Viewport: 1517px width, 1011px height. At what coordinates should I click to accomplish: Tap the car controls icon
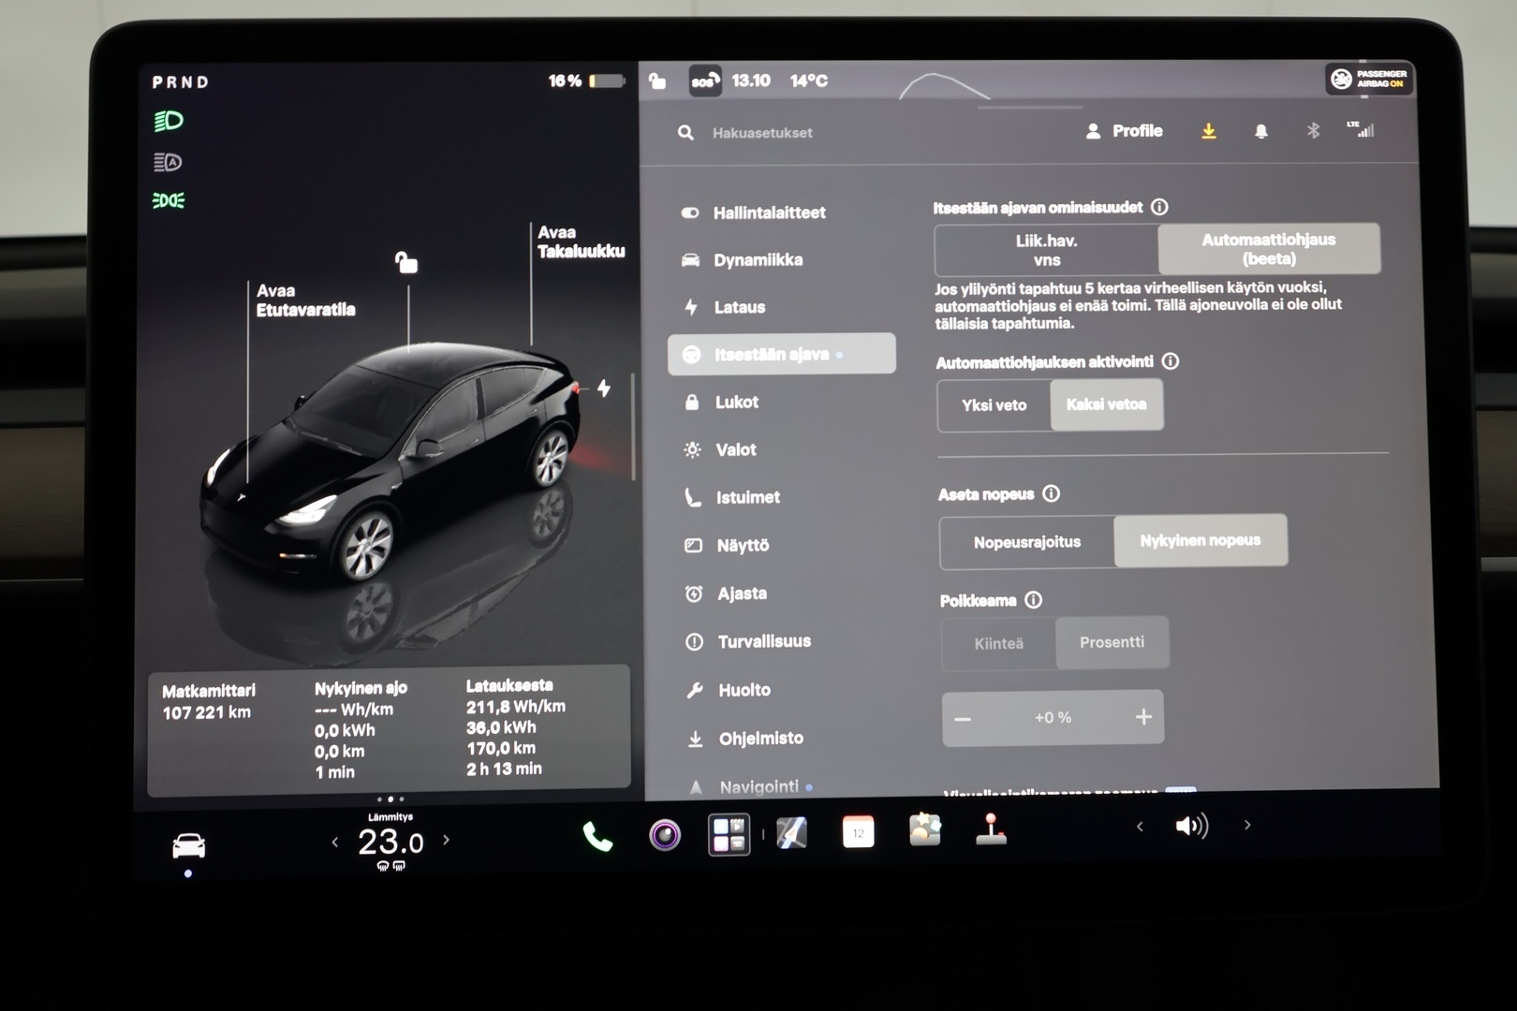(188, 845)
